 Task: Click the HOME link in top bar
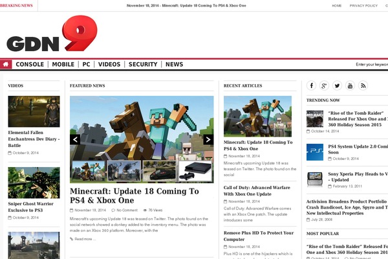pyautogui.click(x=336, y=5)
